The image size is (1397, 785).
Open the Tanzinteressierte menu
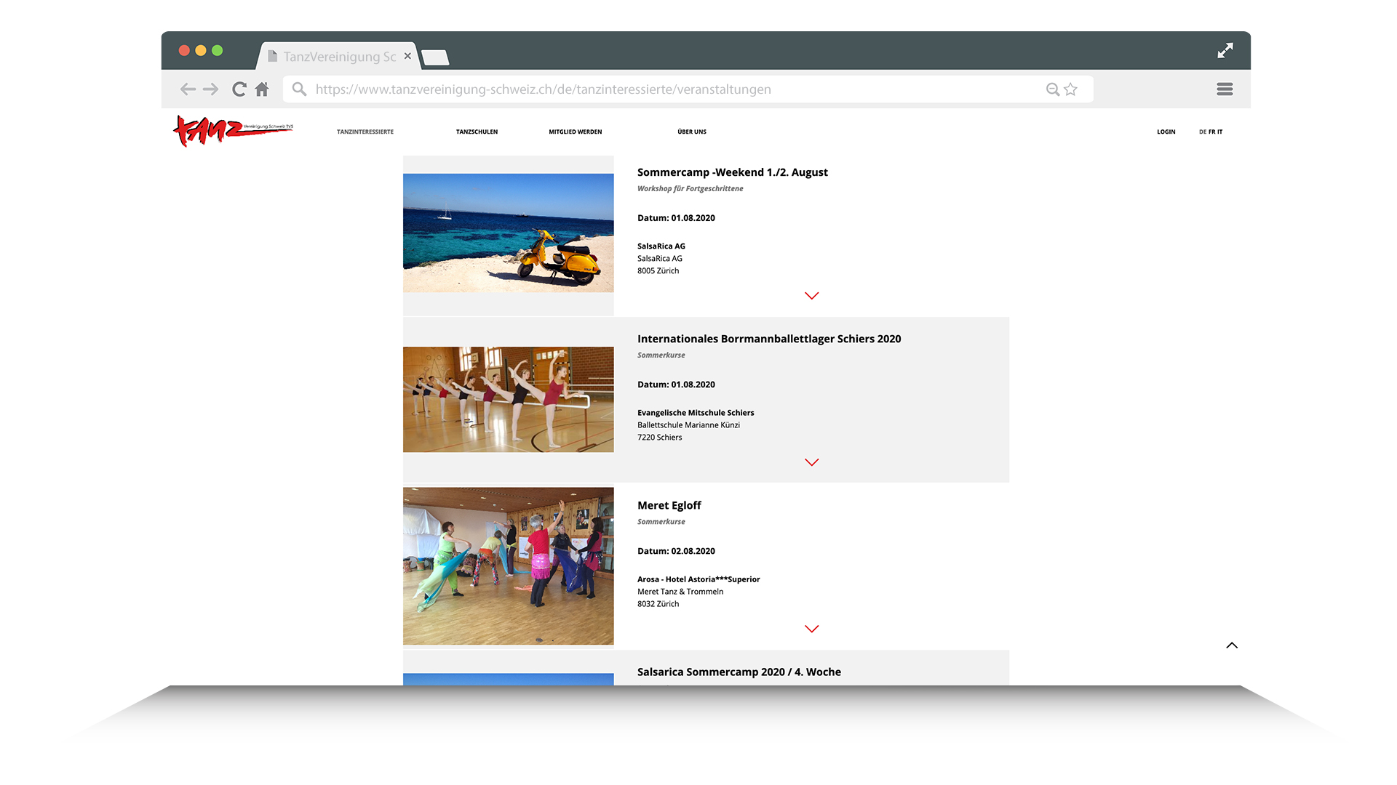[x=365, y=132]
